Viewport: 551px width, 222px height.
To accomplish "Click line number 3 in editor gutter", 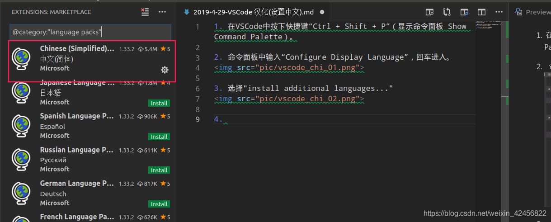I will 197,57.
